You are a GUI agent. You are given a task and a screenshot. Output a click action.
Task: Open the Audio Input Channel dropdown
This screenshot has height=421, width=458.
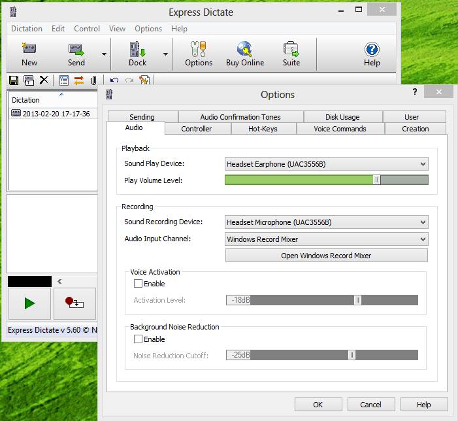point(327,239)
